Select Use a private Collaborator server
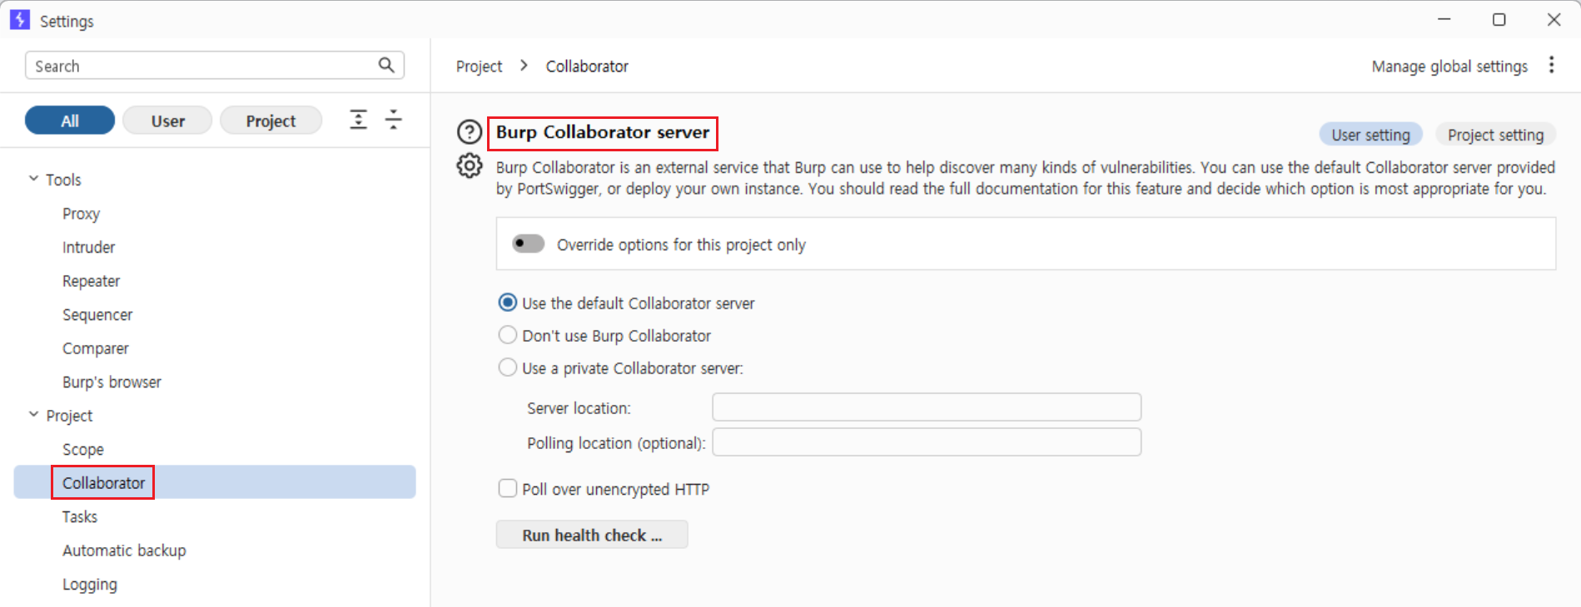Image resolution: width=1581 pixels, height=607 pixels. (507, 368)
